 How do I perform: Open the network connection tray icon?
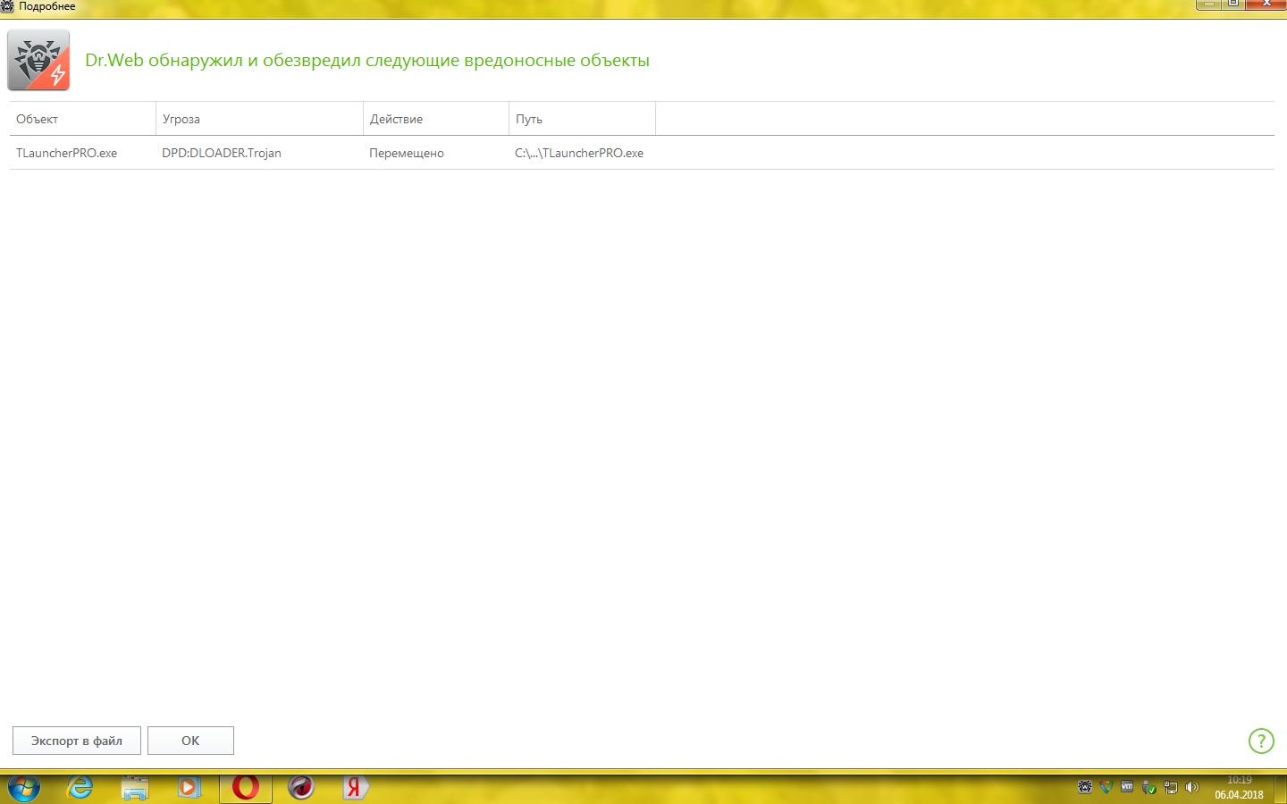(x=1171, y=788)
